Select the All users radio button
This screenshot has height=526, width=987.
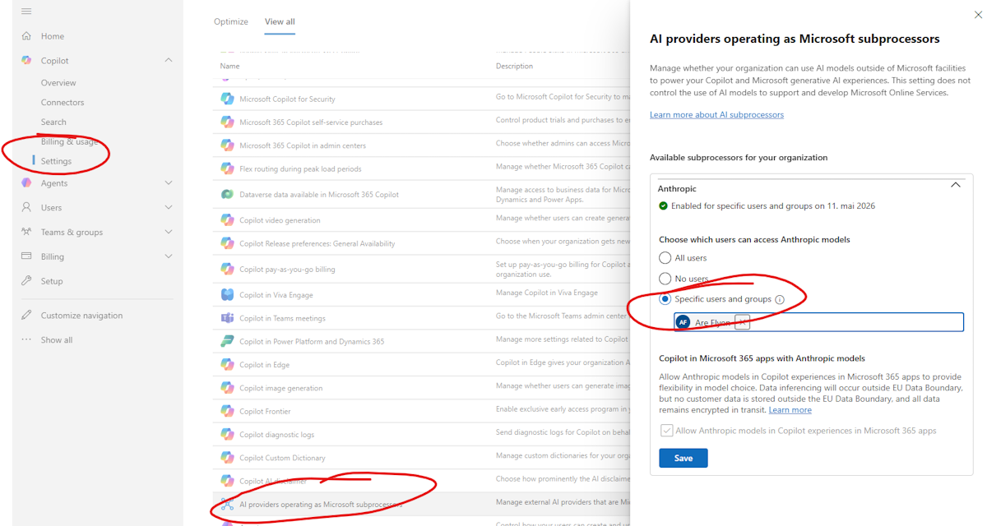665,258
